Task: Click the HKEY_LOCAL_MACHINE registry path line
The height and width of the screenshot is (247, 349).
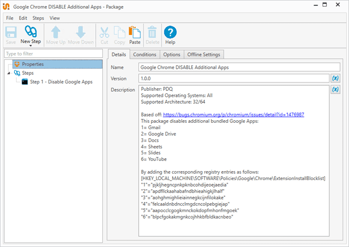Action: pyautogui.click(x=233, y=179)
